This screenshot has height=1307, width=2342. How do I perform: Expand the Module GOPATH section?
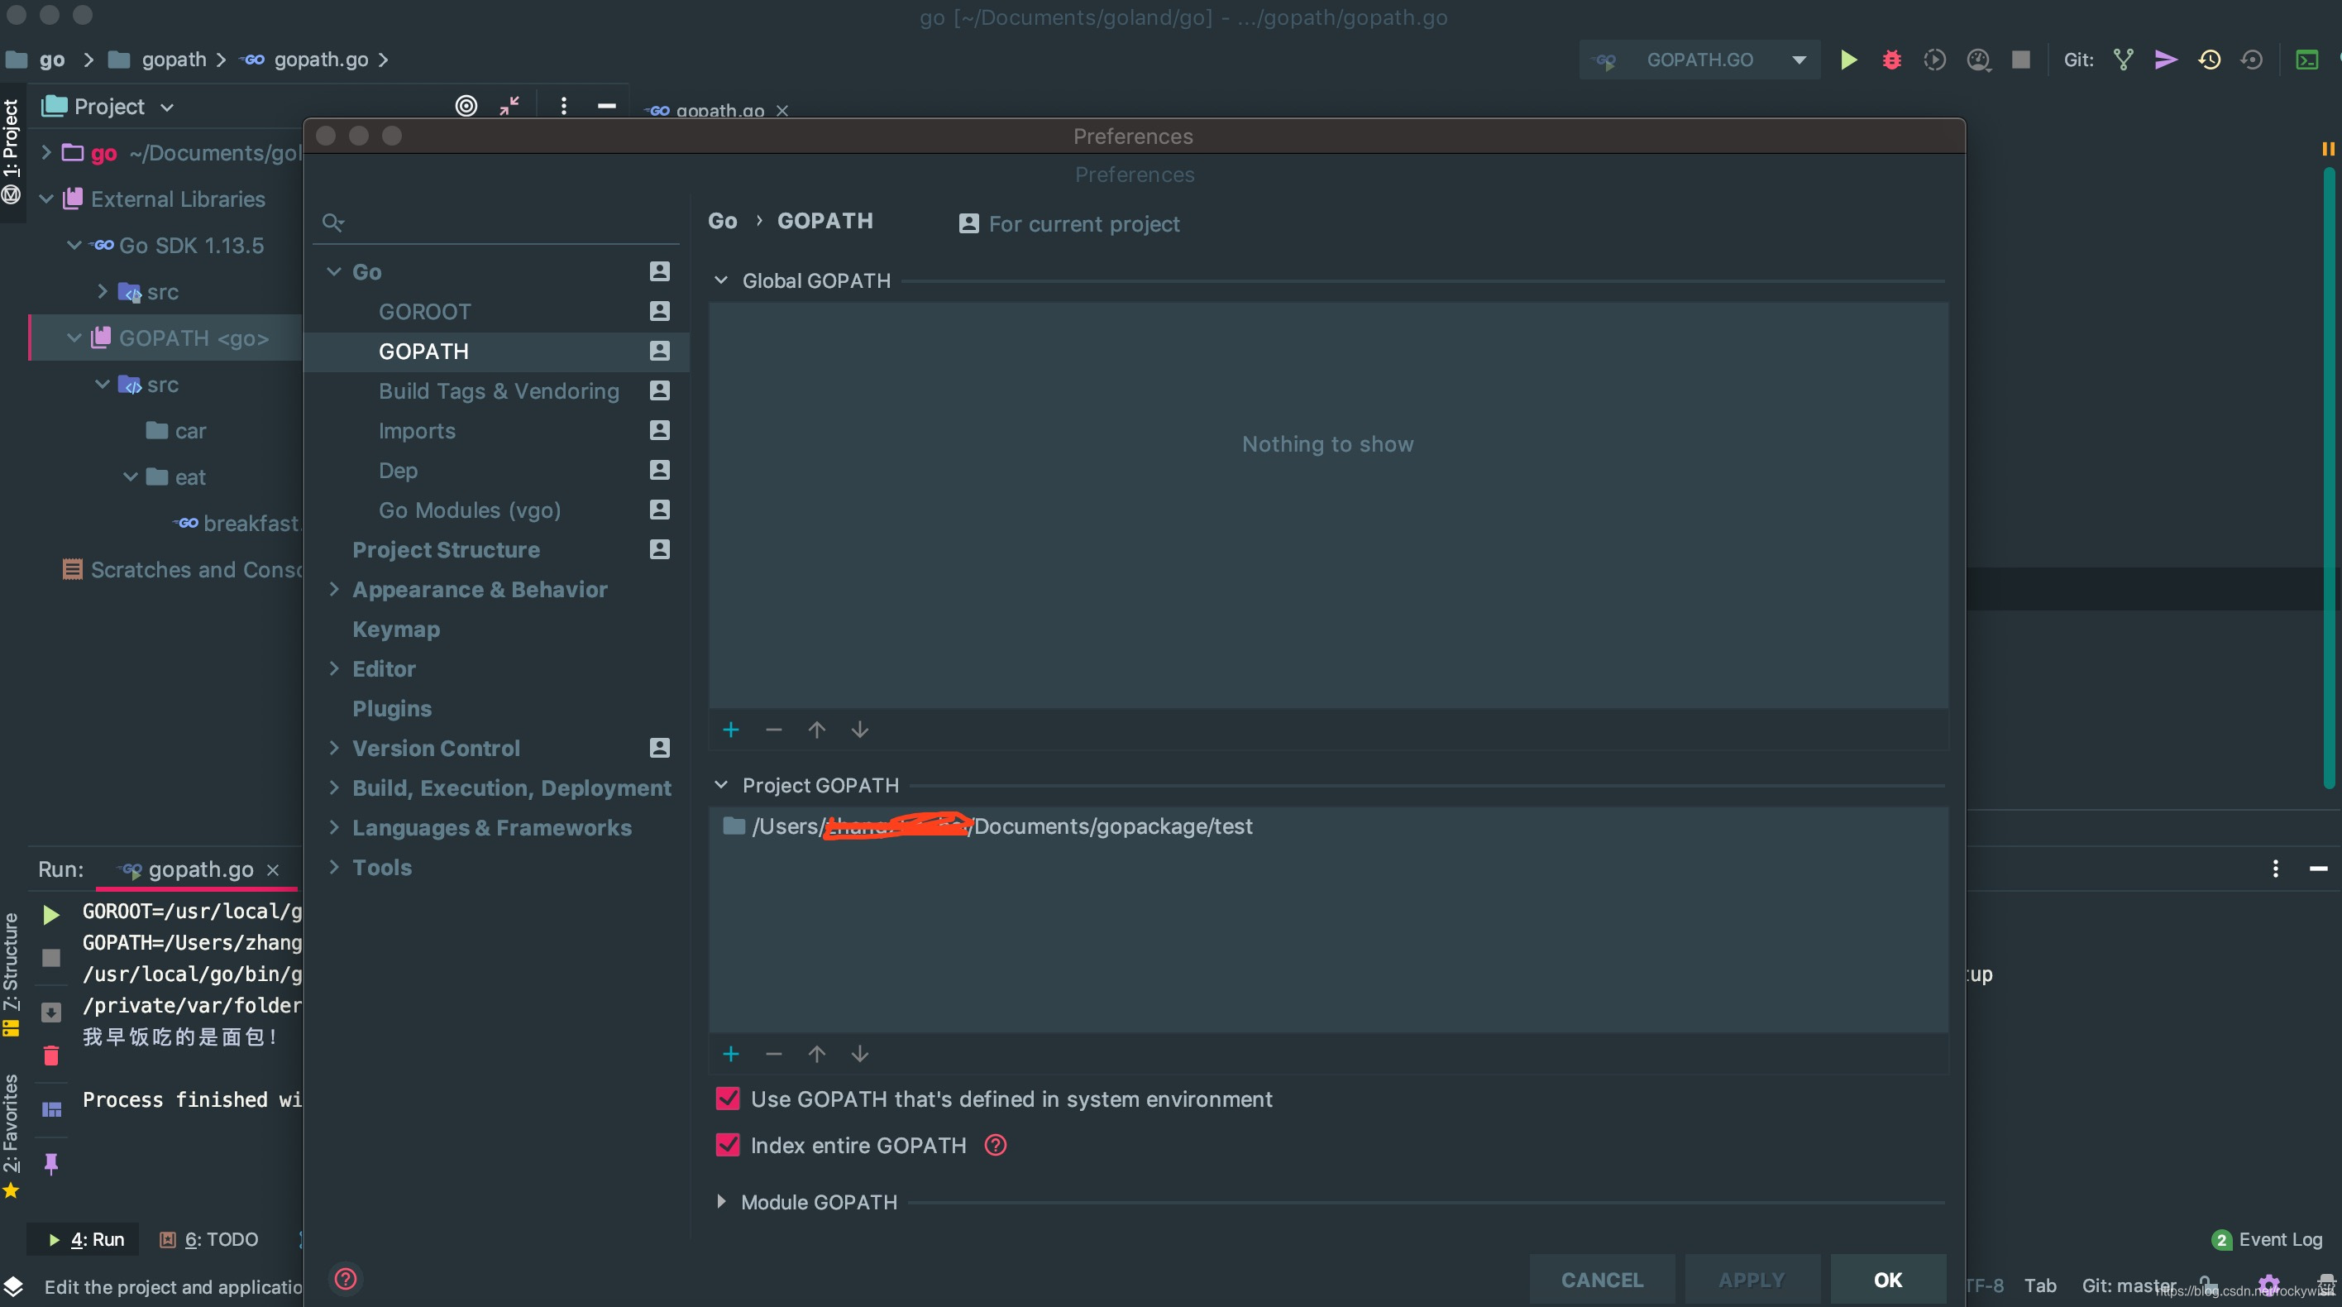coord(721,1201)
